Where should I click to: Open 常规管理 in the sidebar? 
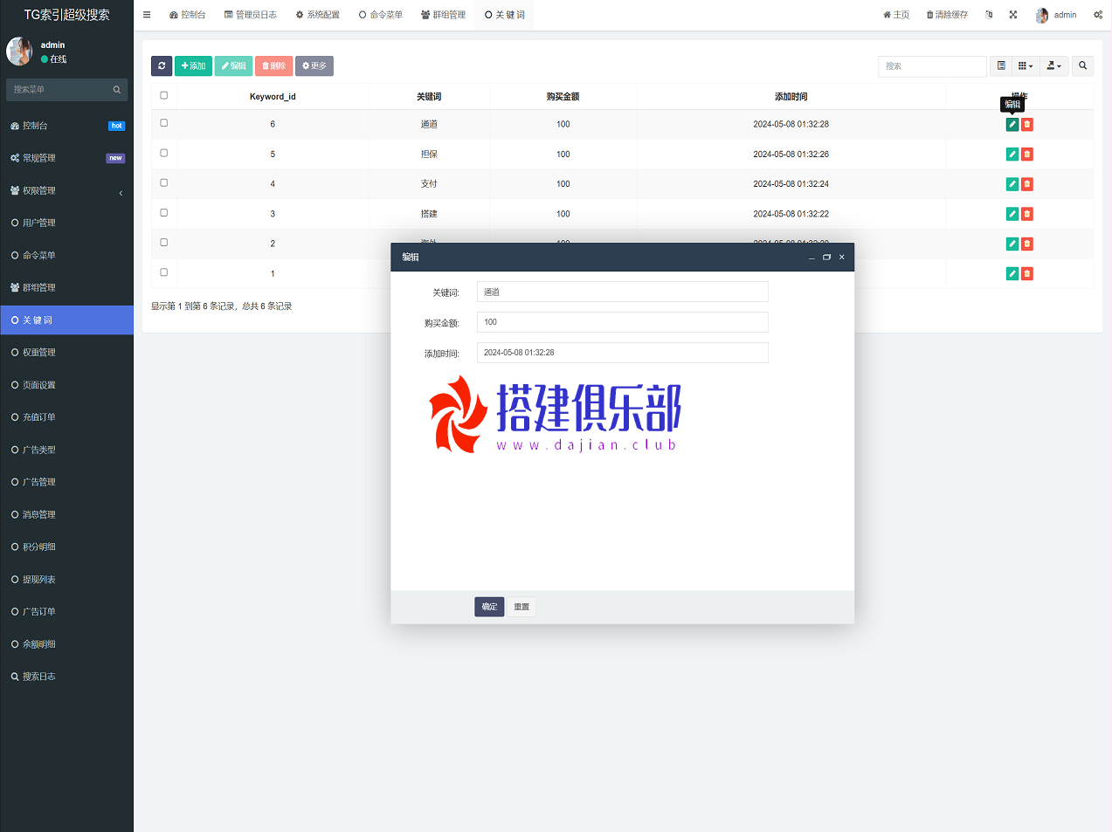point(66,158)
